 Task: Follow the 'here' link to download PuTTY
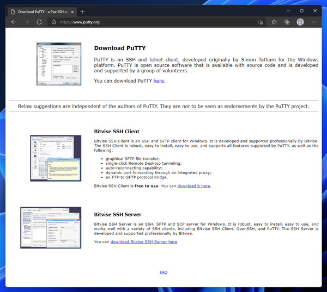pyautogui.click(x=159, y=81)
